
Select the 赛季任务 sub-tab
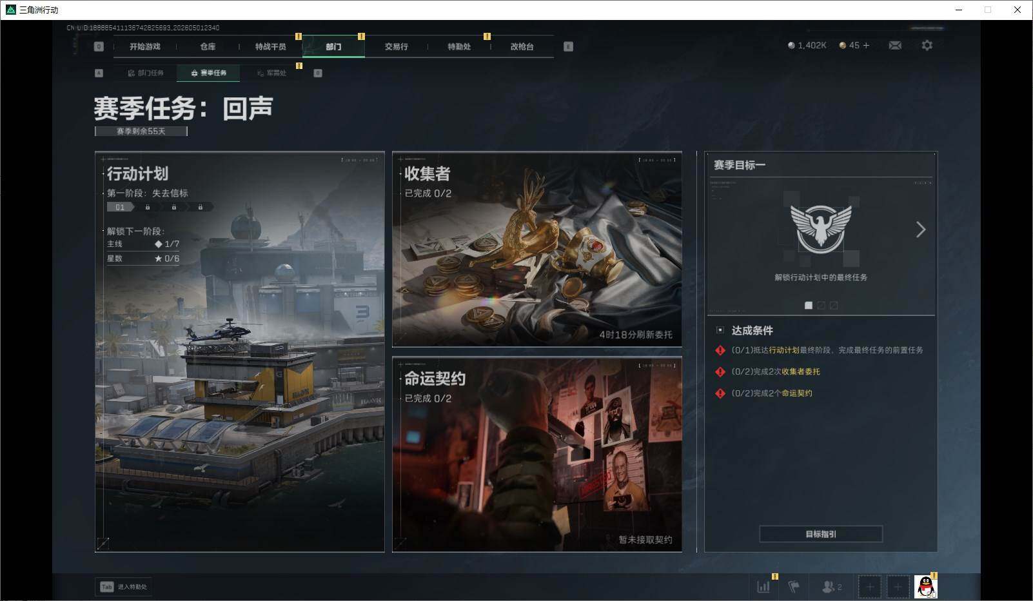tap(208, 73)
